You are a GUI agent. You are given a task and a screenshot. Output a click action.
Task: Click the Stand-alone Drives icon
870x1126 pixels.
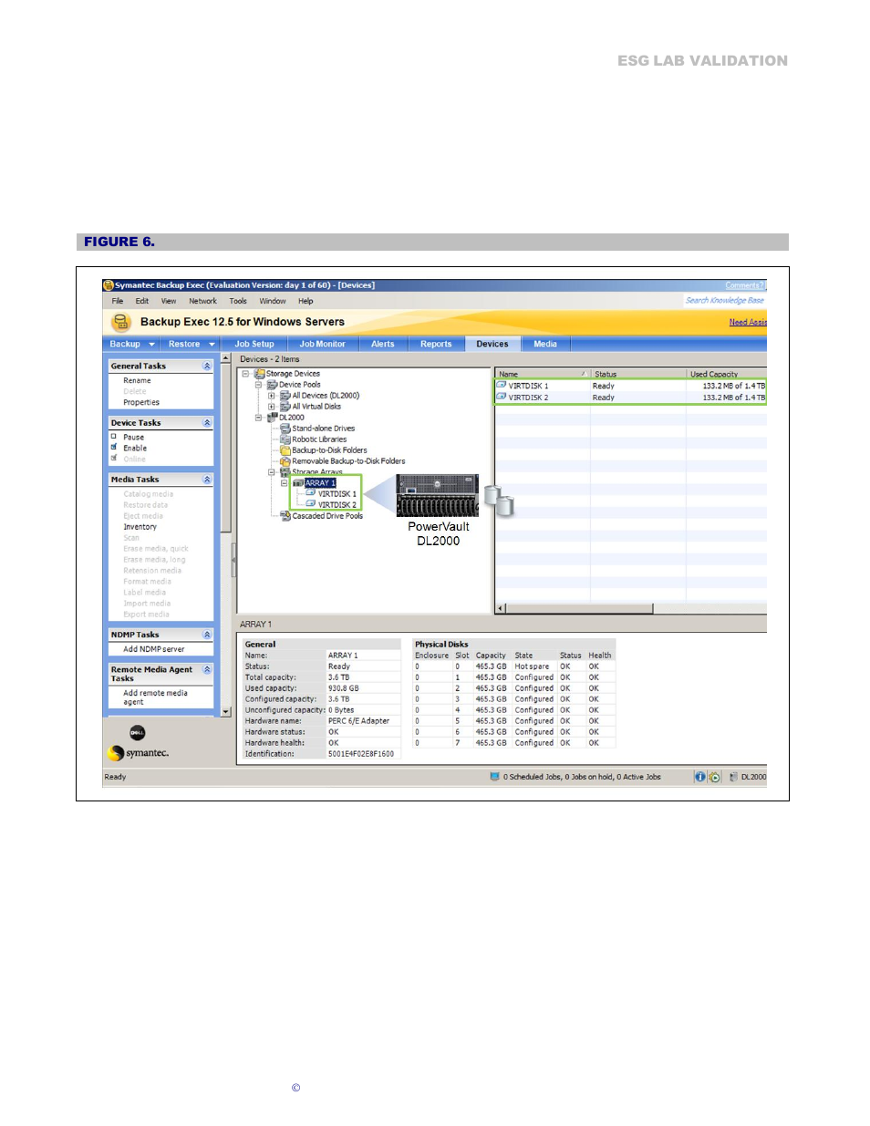click(x=285, y=429)
